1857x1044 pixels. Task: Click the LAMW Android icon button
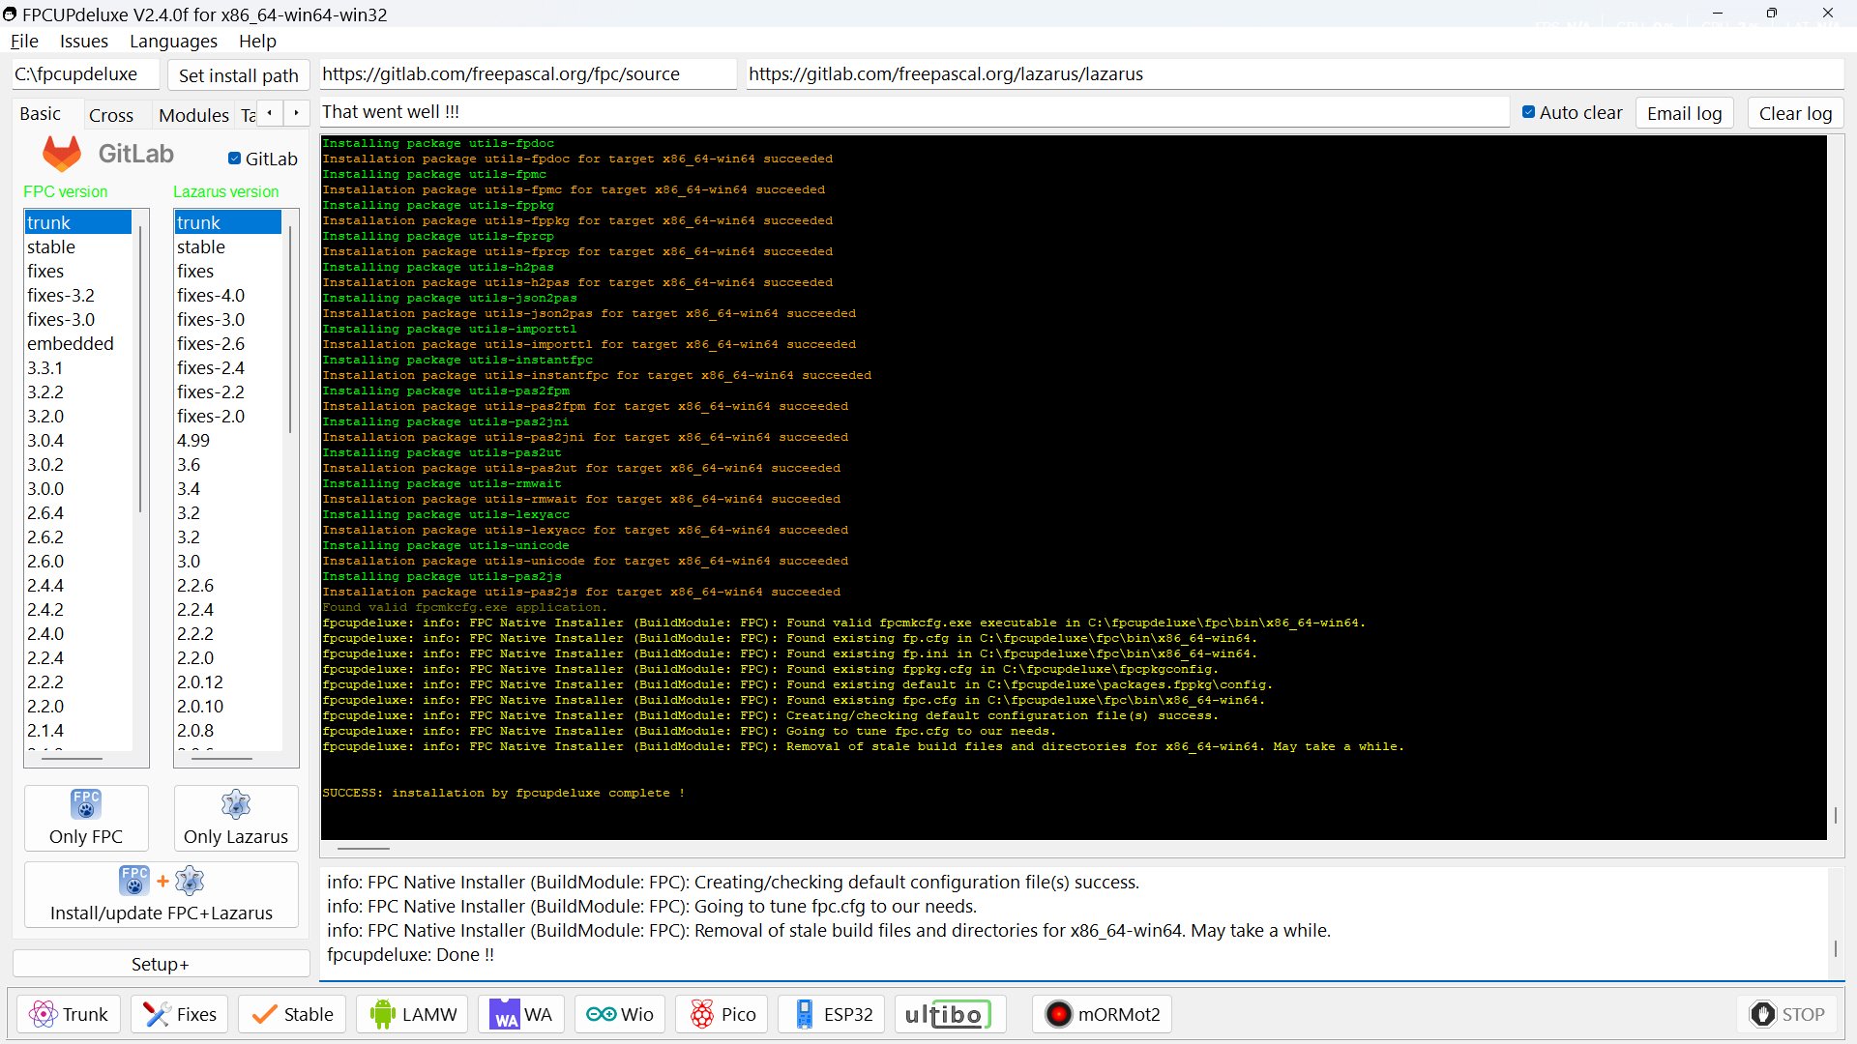coord(412,1014)
